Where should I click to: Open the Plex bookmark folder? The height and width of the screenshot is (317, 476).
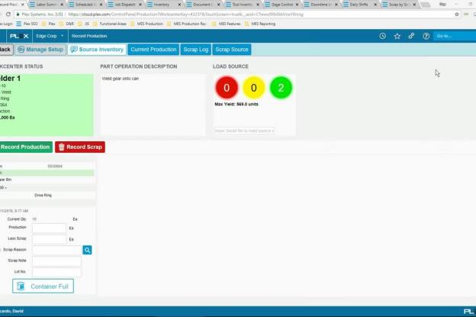click(x=49, y=24)
